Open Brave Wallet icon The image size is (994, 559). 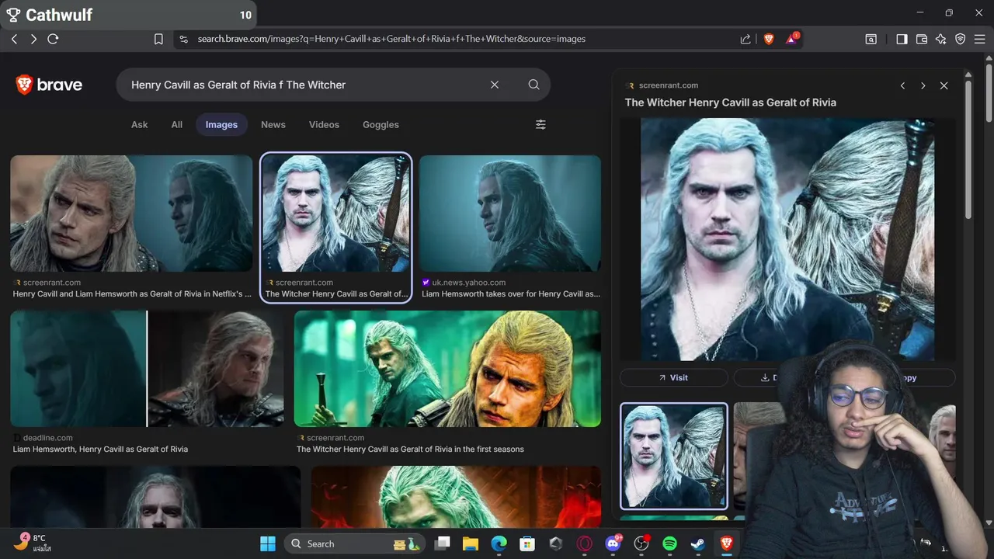pos(922,39)
